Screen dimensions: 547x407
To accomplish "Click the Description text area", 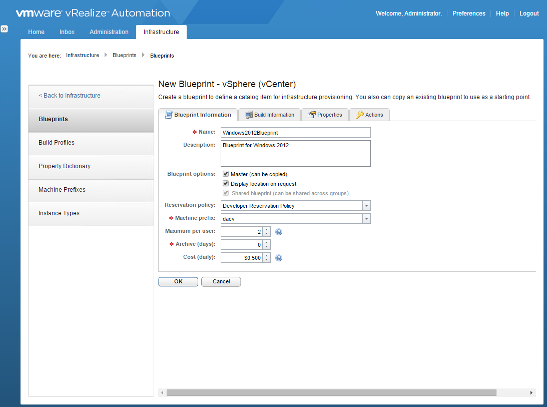I will point(295,153).
